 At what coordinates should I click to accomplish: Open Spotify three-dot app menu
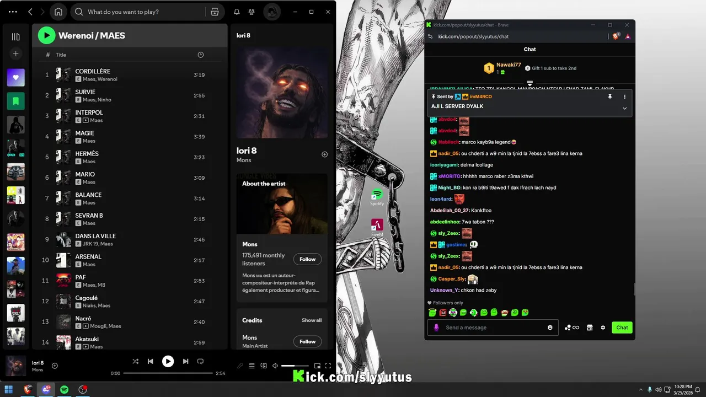(x=13, y=12)
